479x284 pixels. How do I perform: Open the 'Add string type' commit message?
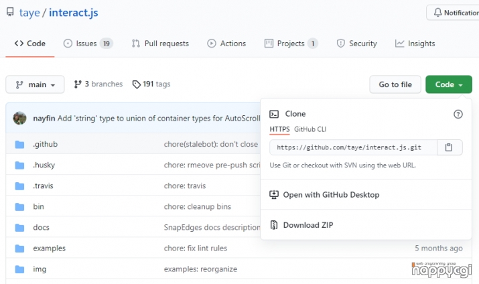click(159, 118)
